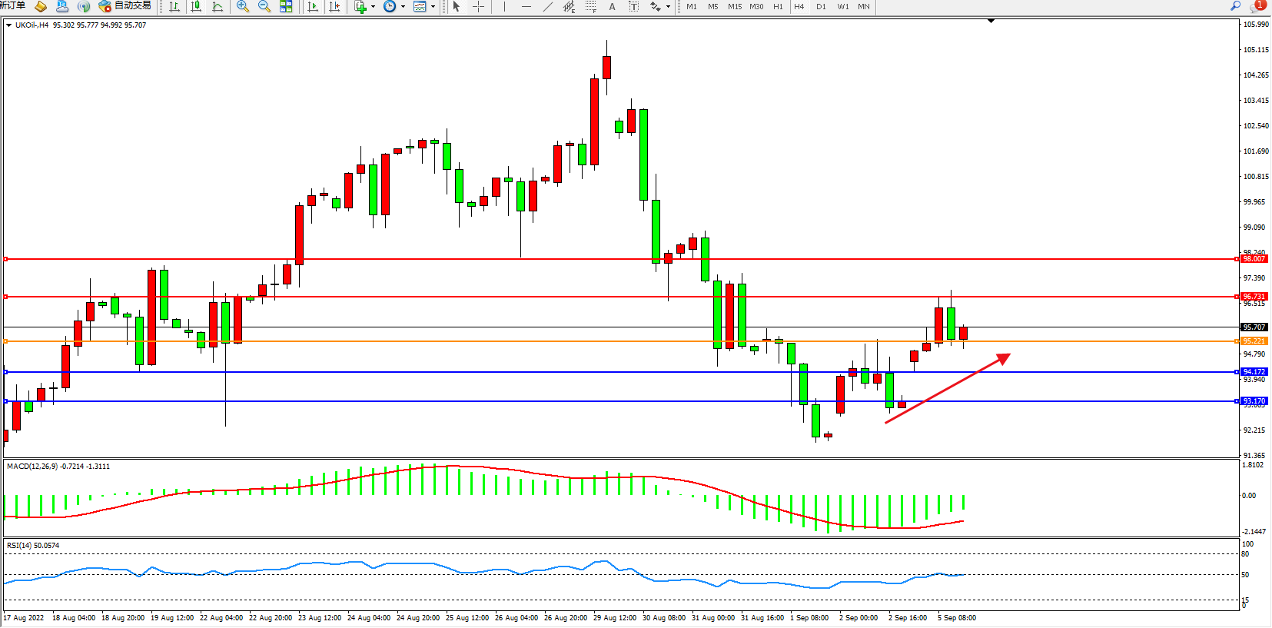
Task: Select the crosshair tool
Action: (x=478, y=7)
